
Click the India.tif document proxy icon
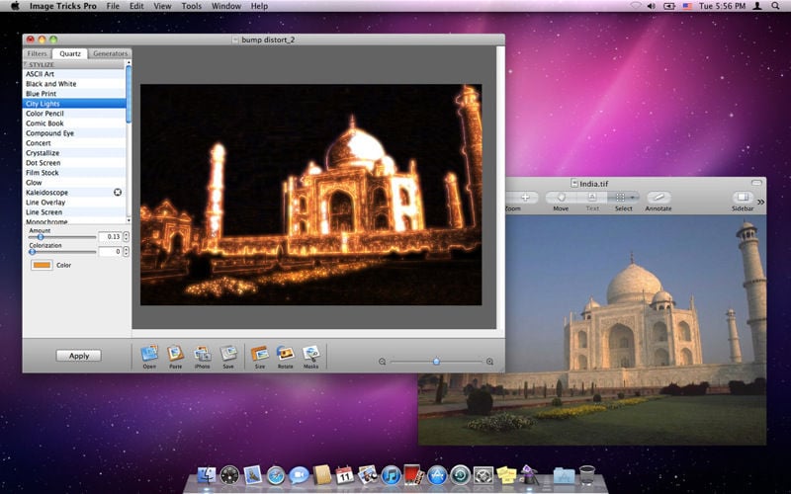click(x=574, y=184)
